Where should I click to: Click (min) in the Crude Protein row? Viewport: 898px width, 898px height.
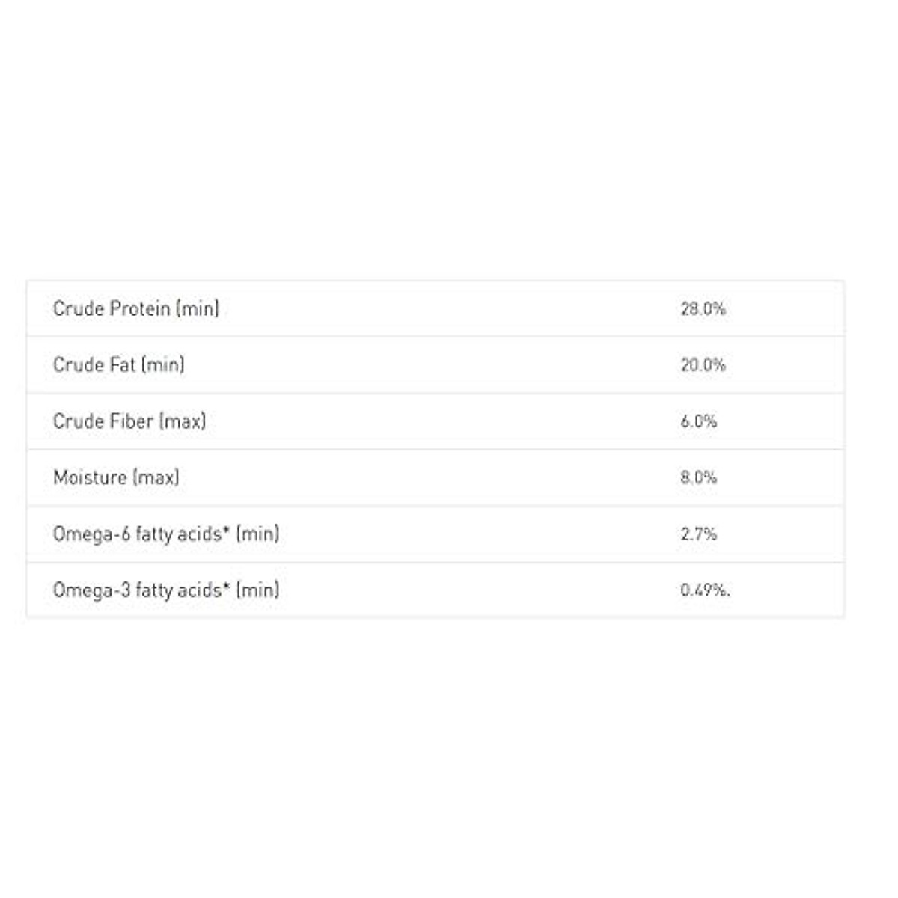(198, 308)
